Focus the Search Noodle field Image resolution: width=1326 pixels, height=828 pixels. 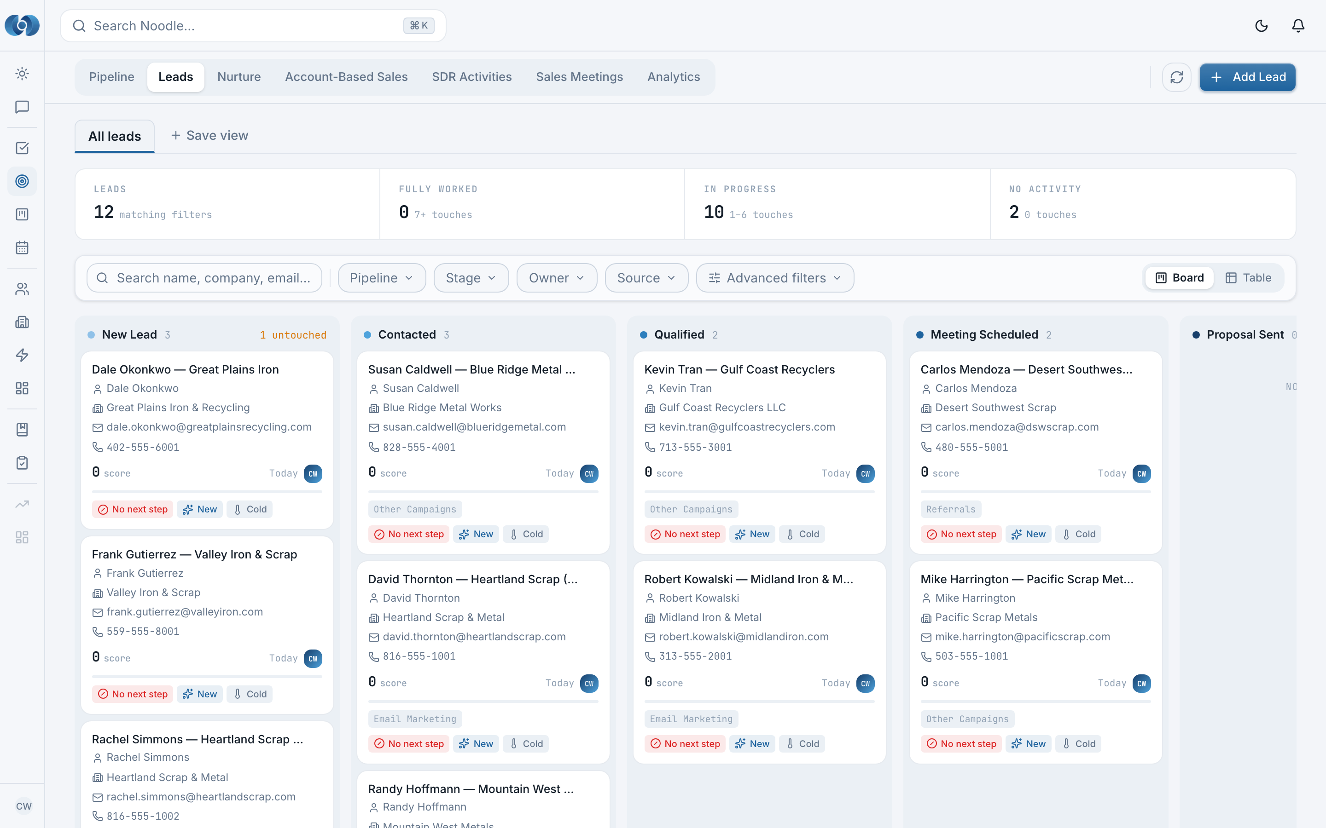point(253,26)
